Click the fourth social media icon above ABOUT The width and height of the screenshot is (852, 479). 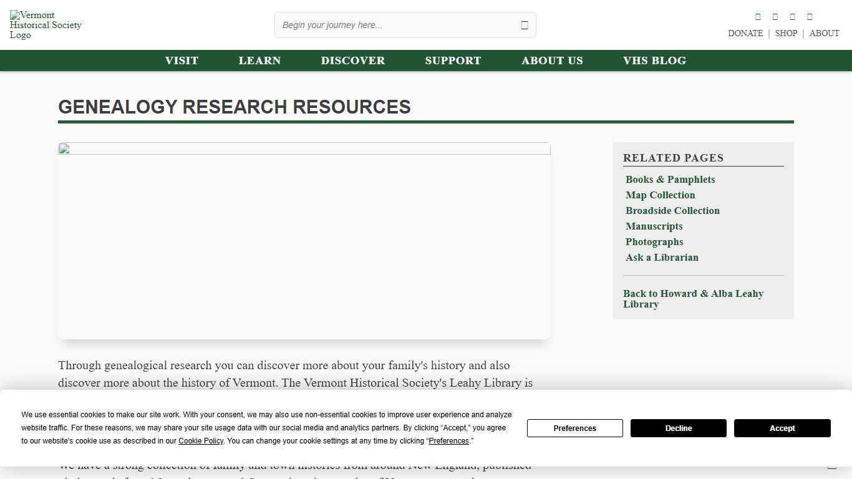810,16
